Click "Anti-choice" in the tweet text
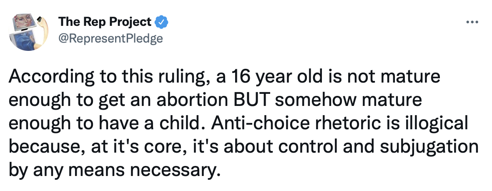Screen dimensions: 492x191 pos(261,124)
